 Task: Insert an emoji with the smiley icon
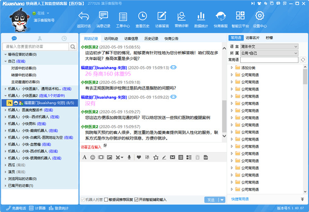[x=93, y=157]
